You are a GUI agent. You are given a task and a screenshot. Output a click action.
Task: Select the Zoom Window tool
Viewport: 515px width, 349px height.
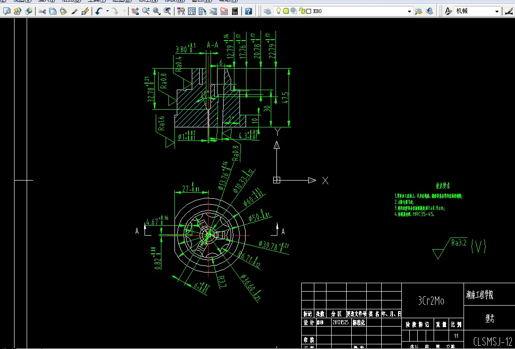click(x=157, y=12)
